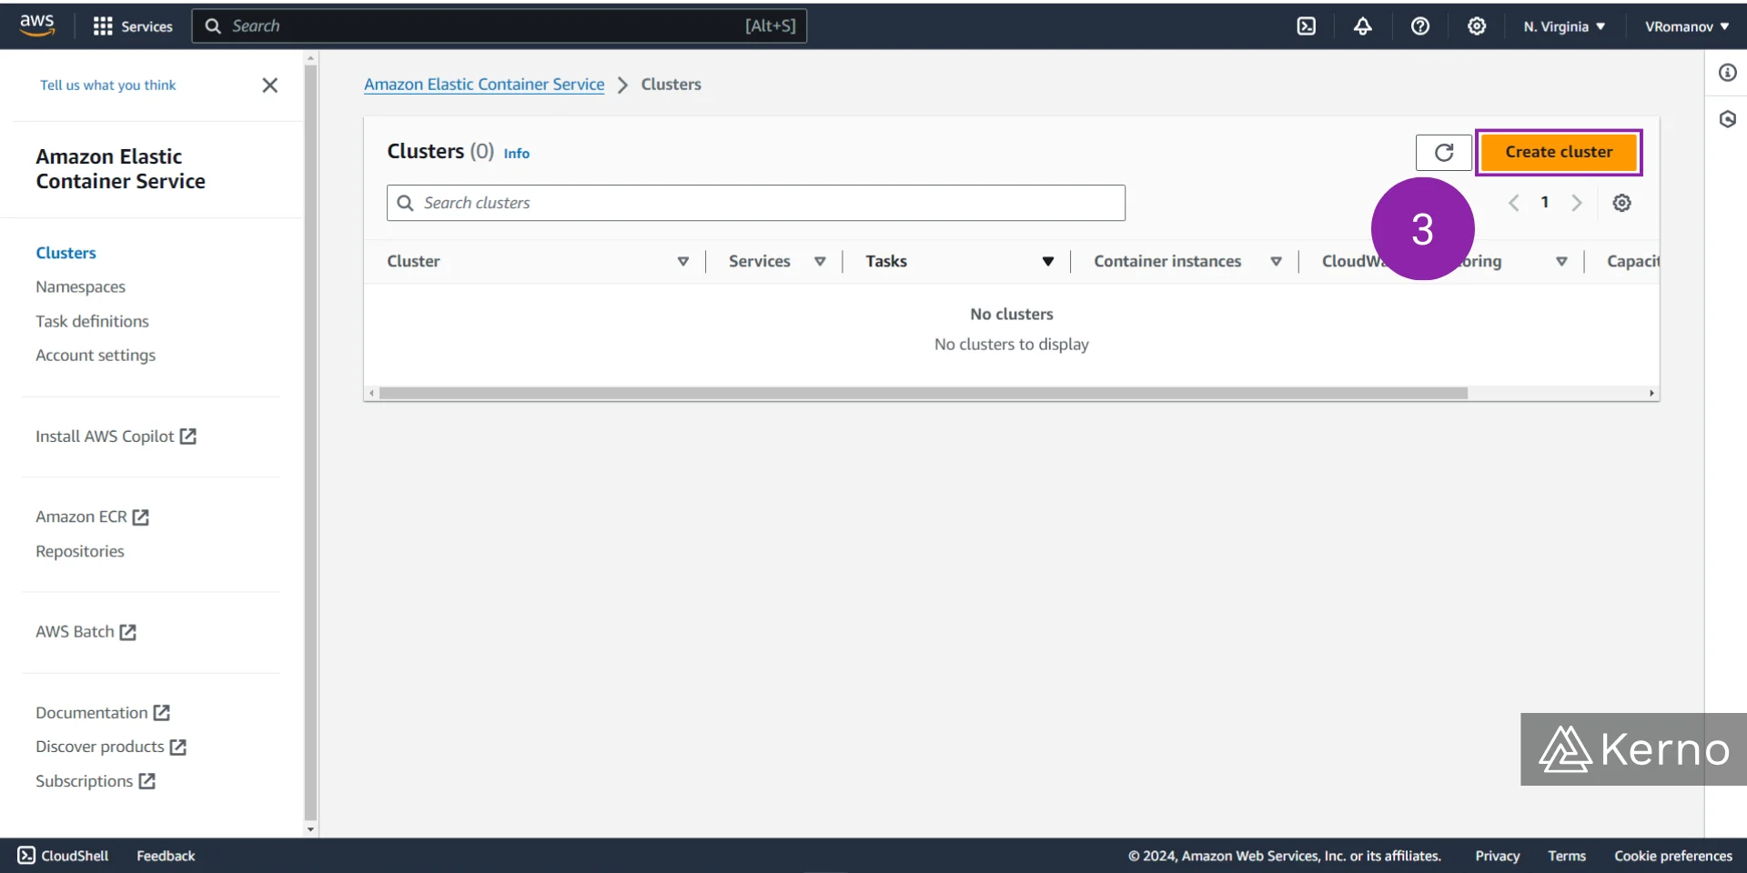The height and width of the screenshot is (873, 1747).
Task: Open the top bar settings gear
Action: 1477,26
